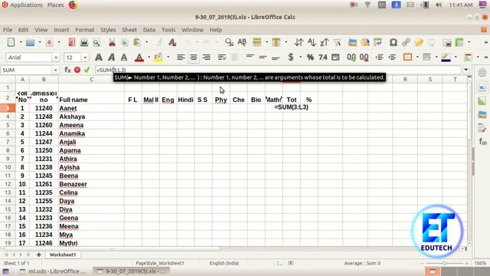The image size is (490, 276).
Task: Open the Function Wizard fx
Action: tap(67, 70)
